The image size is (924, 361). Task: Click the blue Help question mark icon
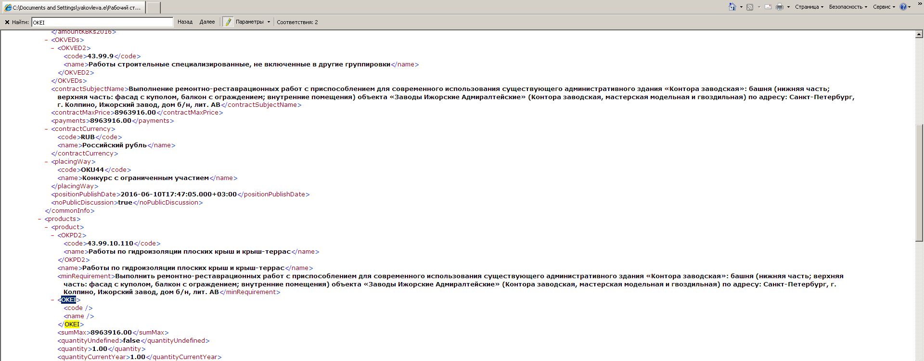(x=903, y=7)
